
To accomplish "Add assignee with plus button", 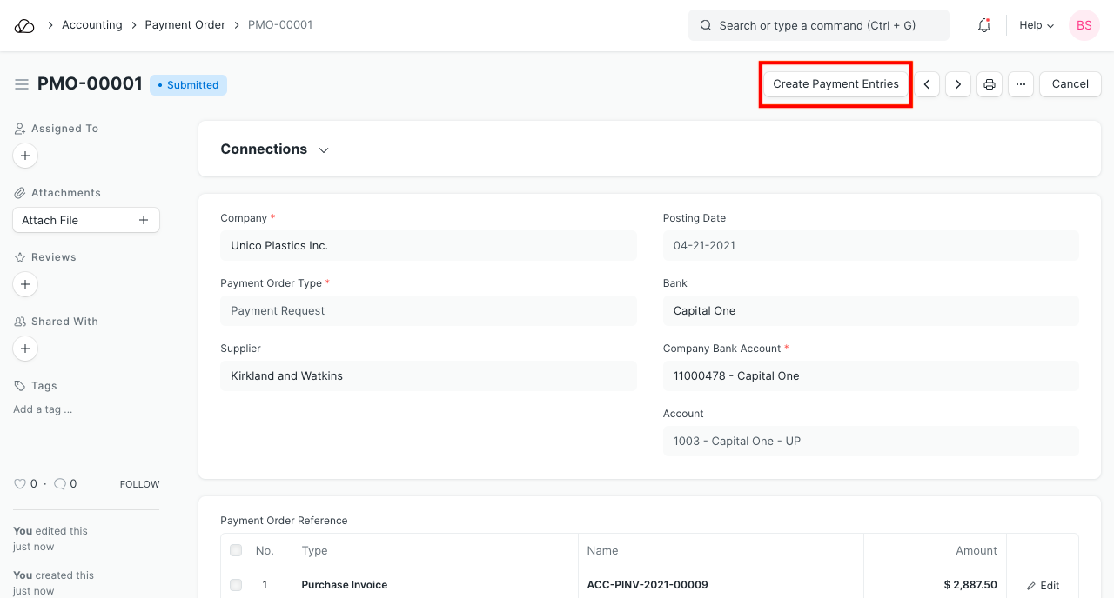I will tap(25, 156).
